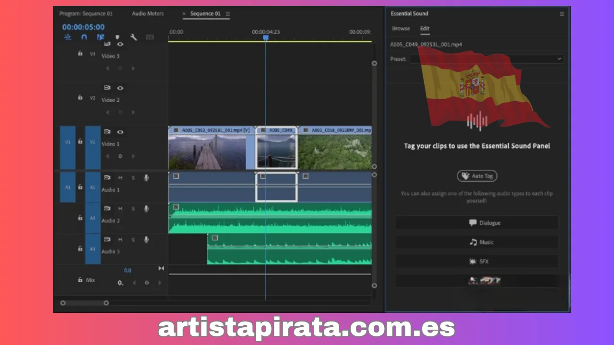Open Sequence 01 panel menu icon
Image resolution: width=614 pixels, height=345 pixels.
[228, 14]
